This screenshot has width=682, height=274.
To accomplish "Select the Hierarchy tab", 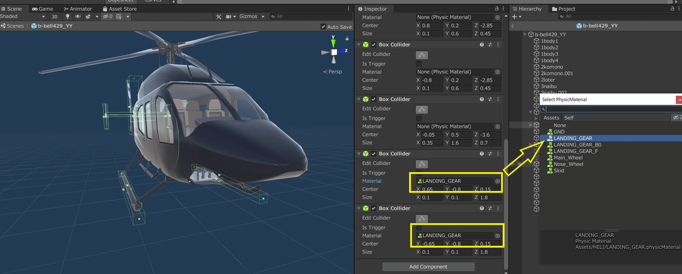I will coord(526,9).
